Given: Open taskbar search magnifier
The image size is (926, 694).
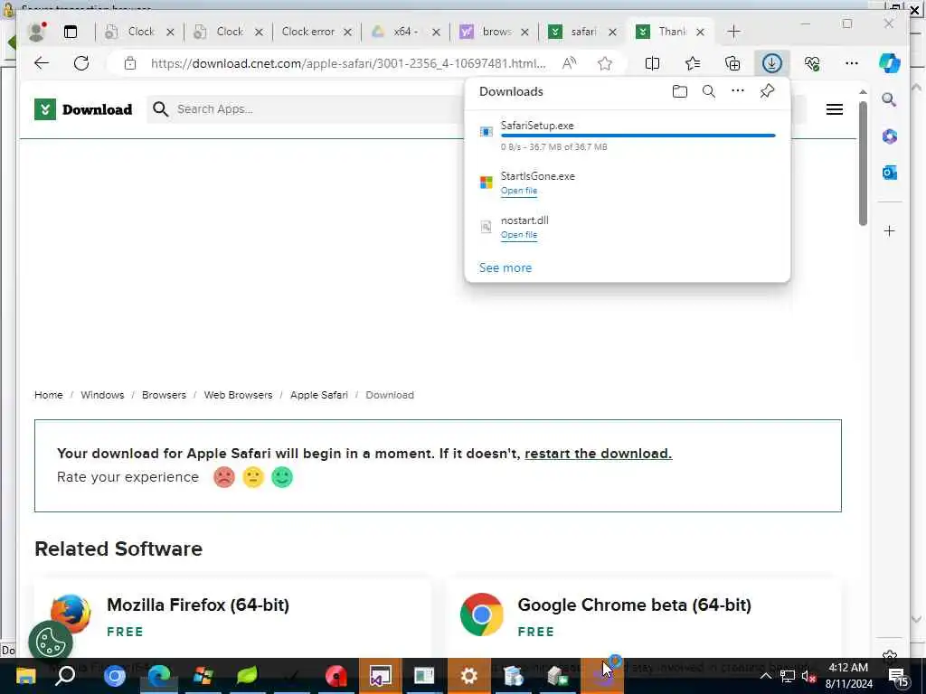Looking at the screenshot, I should click(65, 675).
